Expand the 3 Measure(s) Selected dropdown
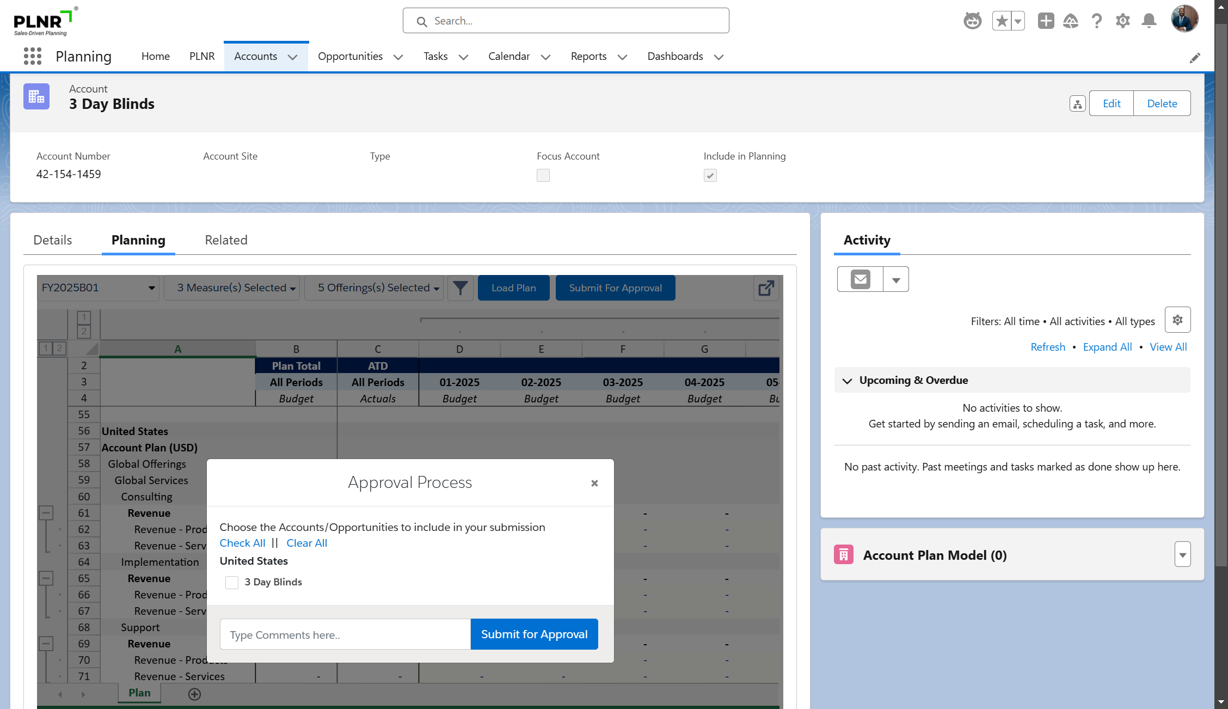Viewport: 1228px width, 709px height. click(x=236, y=288)
